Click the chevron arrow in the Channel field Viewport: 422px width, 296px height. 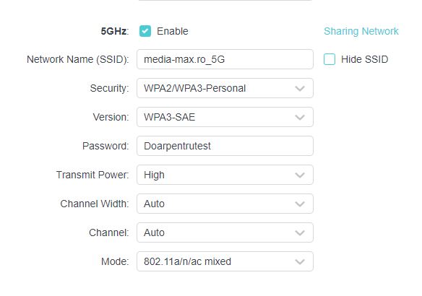pyautogui.click(x=300, y=232)
